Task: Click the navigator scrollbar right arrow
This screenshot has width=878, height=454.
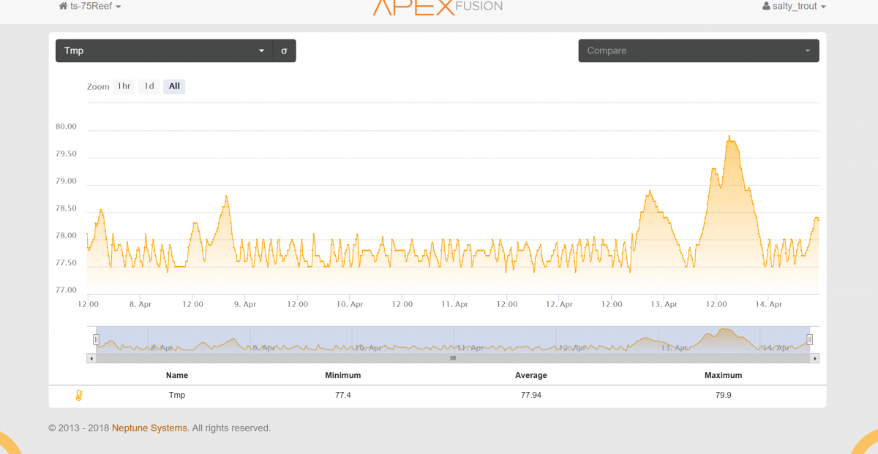Action: click(x=815, y=358)
